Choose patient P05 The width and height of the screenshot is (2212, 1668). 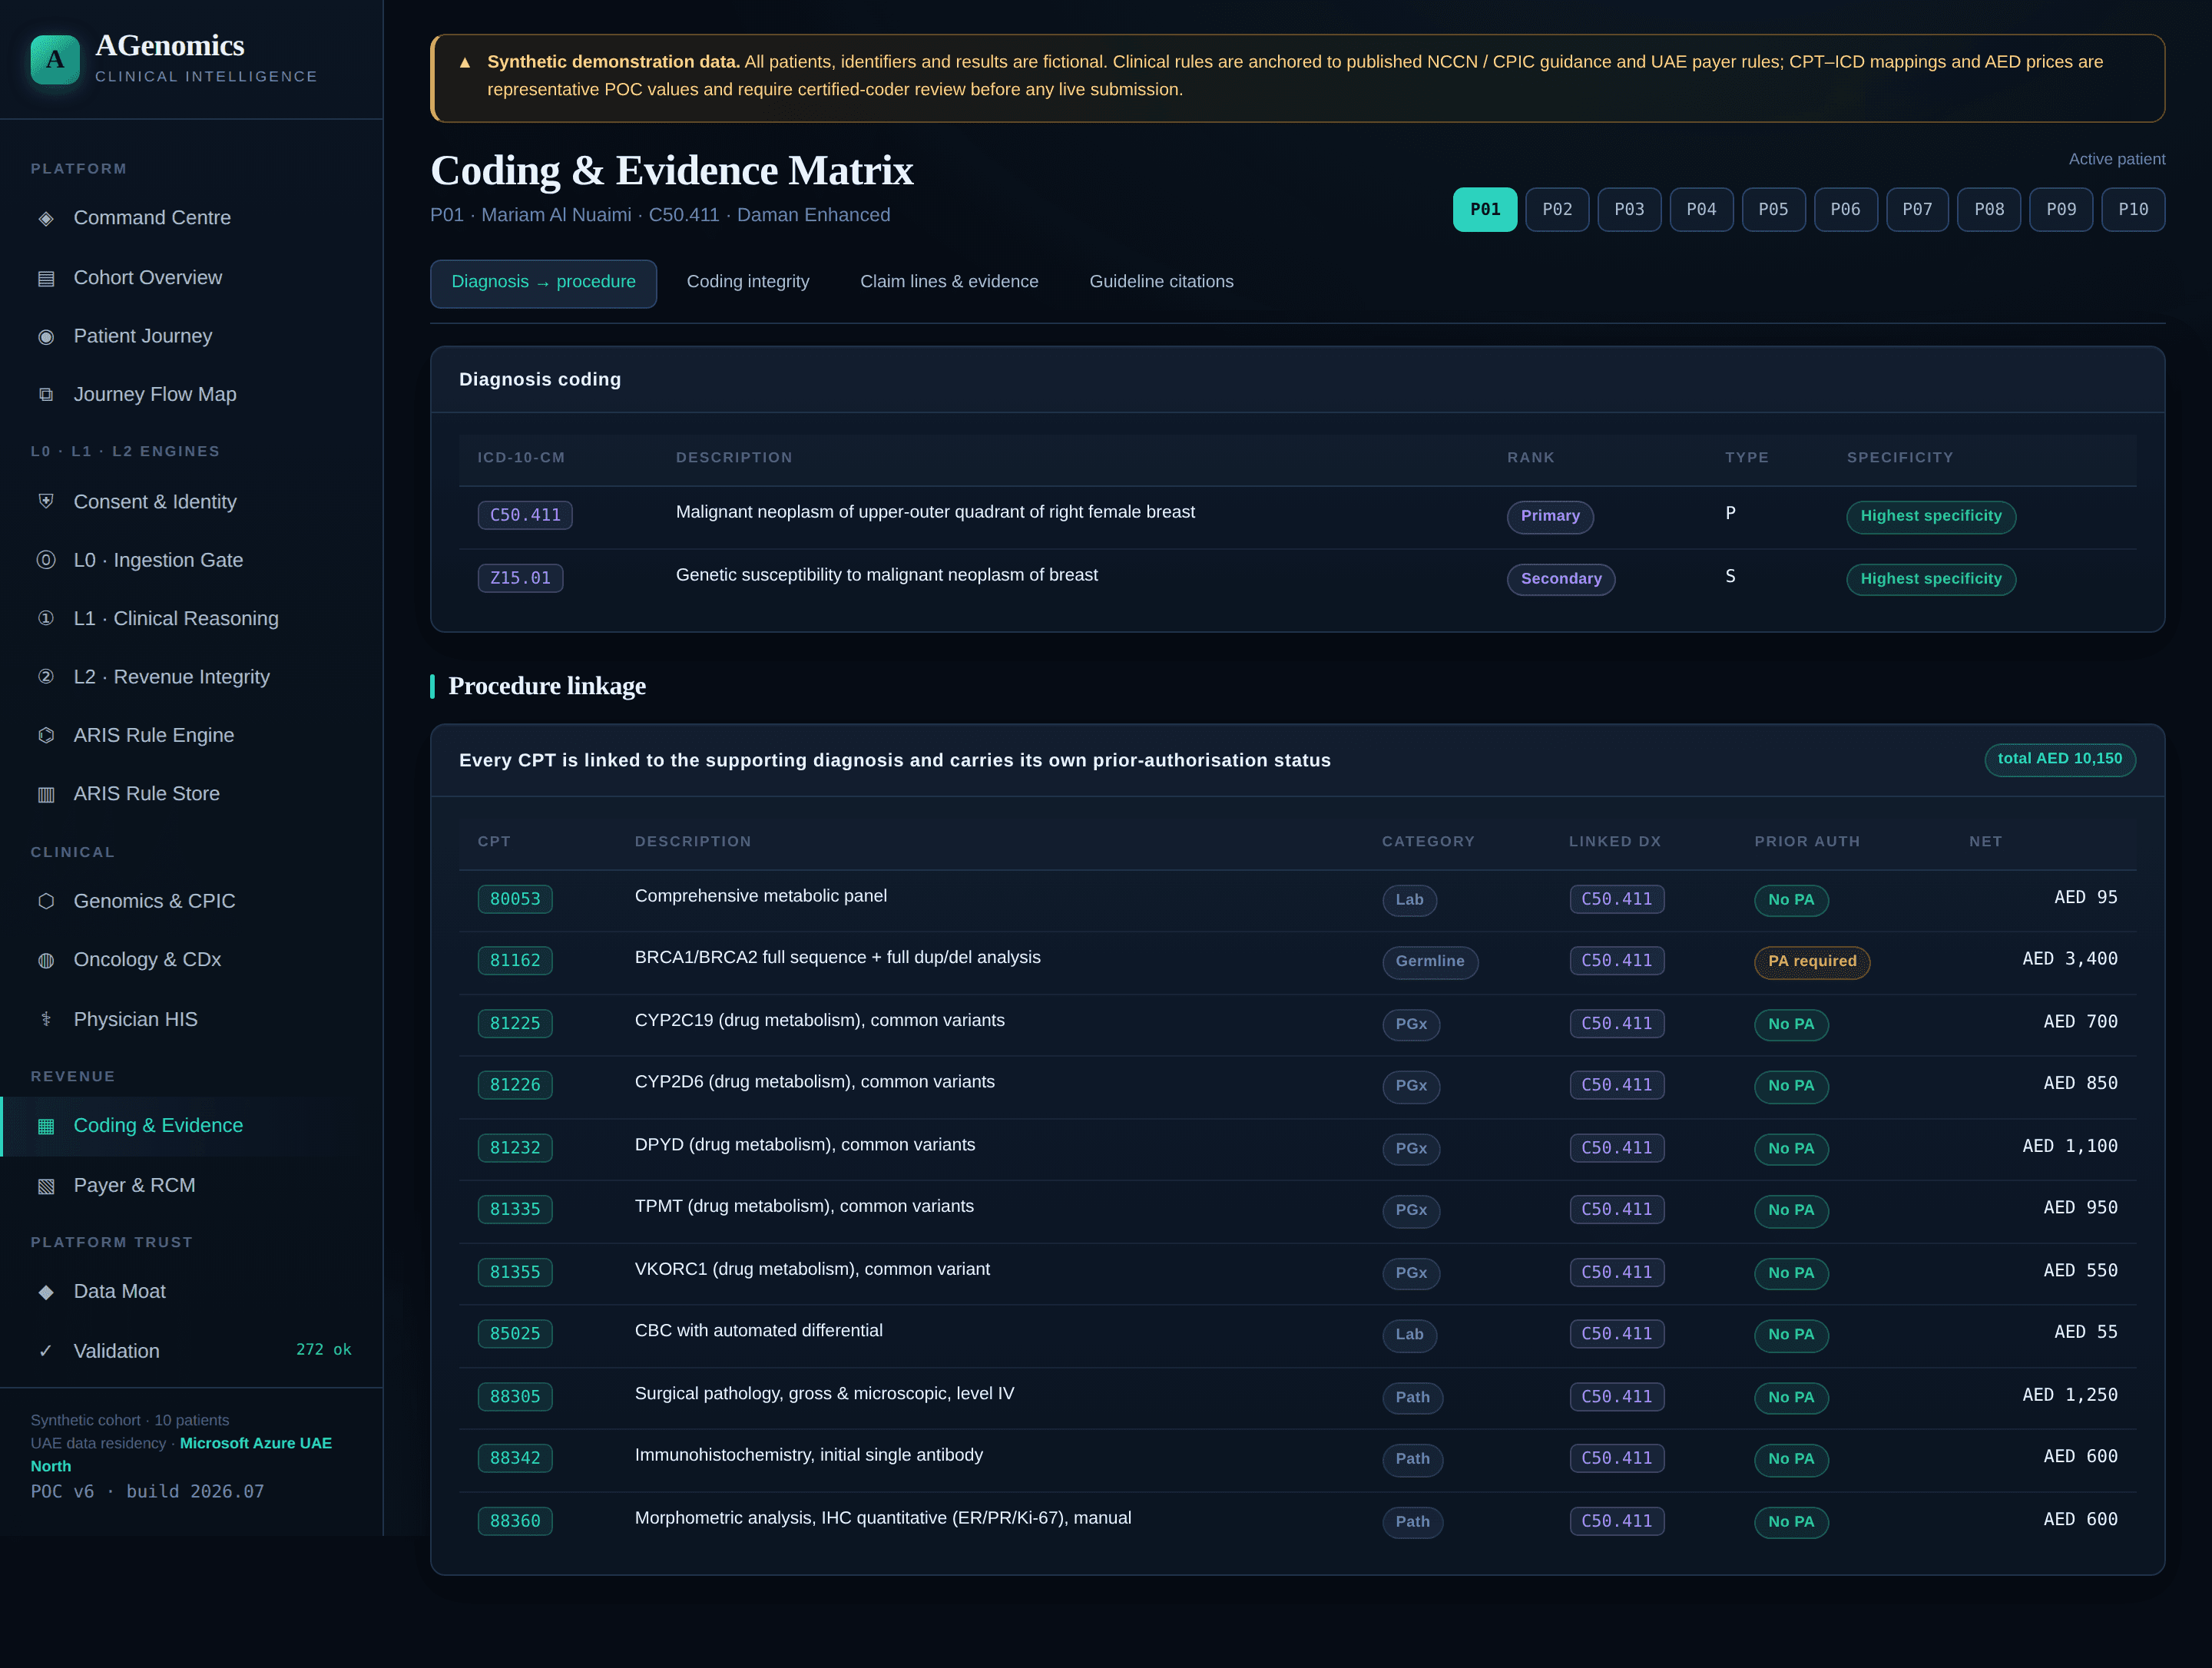click(x=1773, y=210)
